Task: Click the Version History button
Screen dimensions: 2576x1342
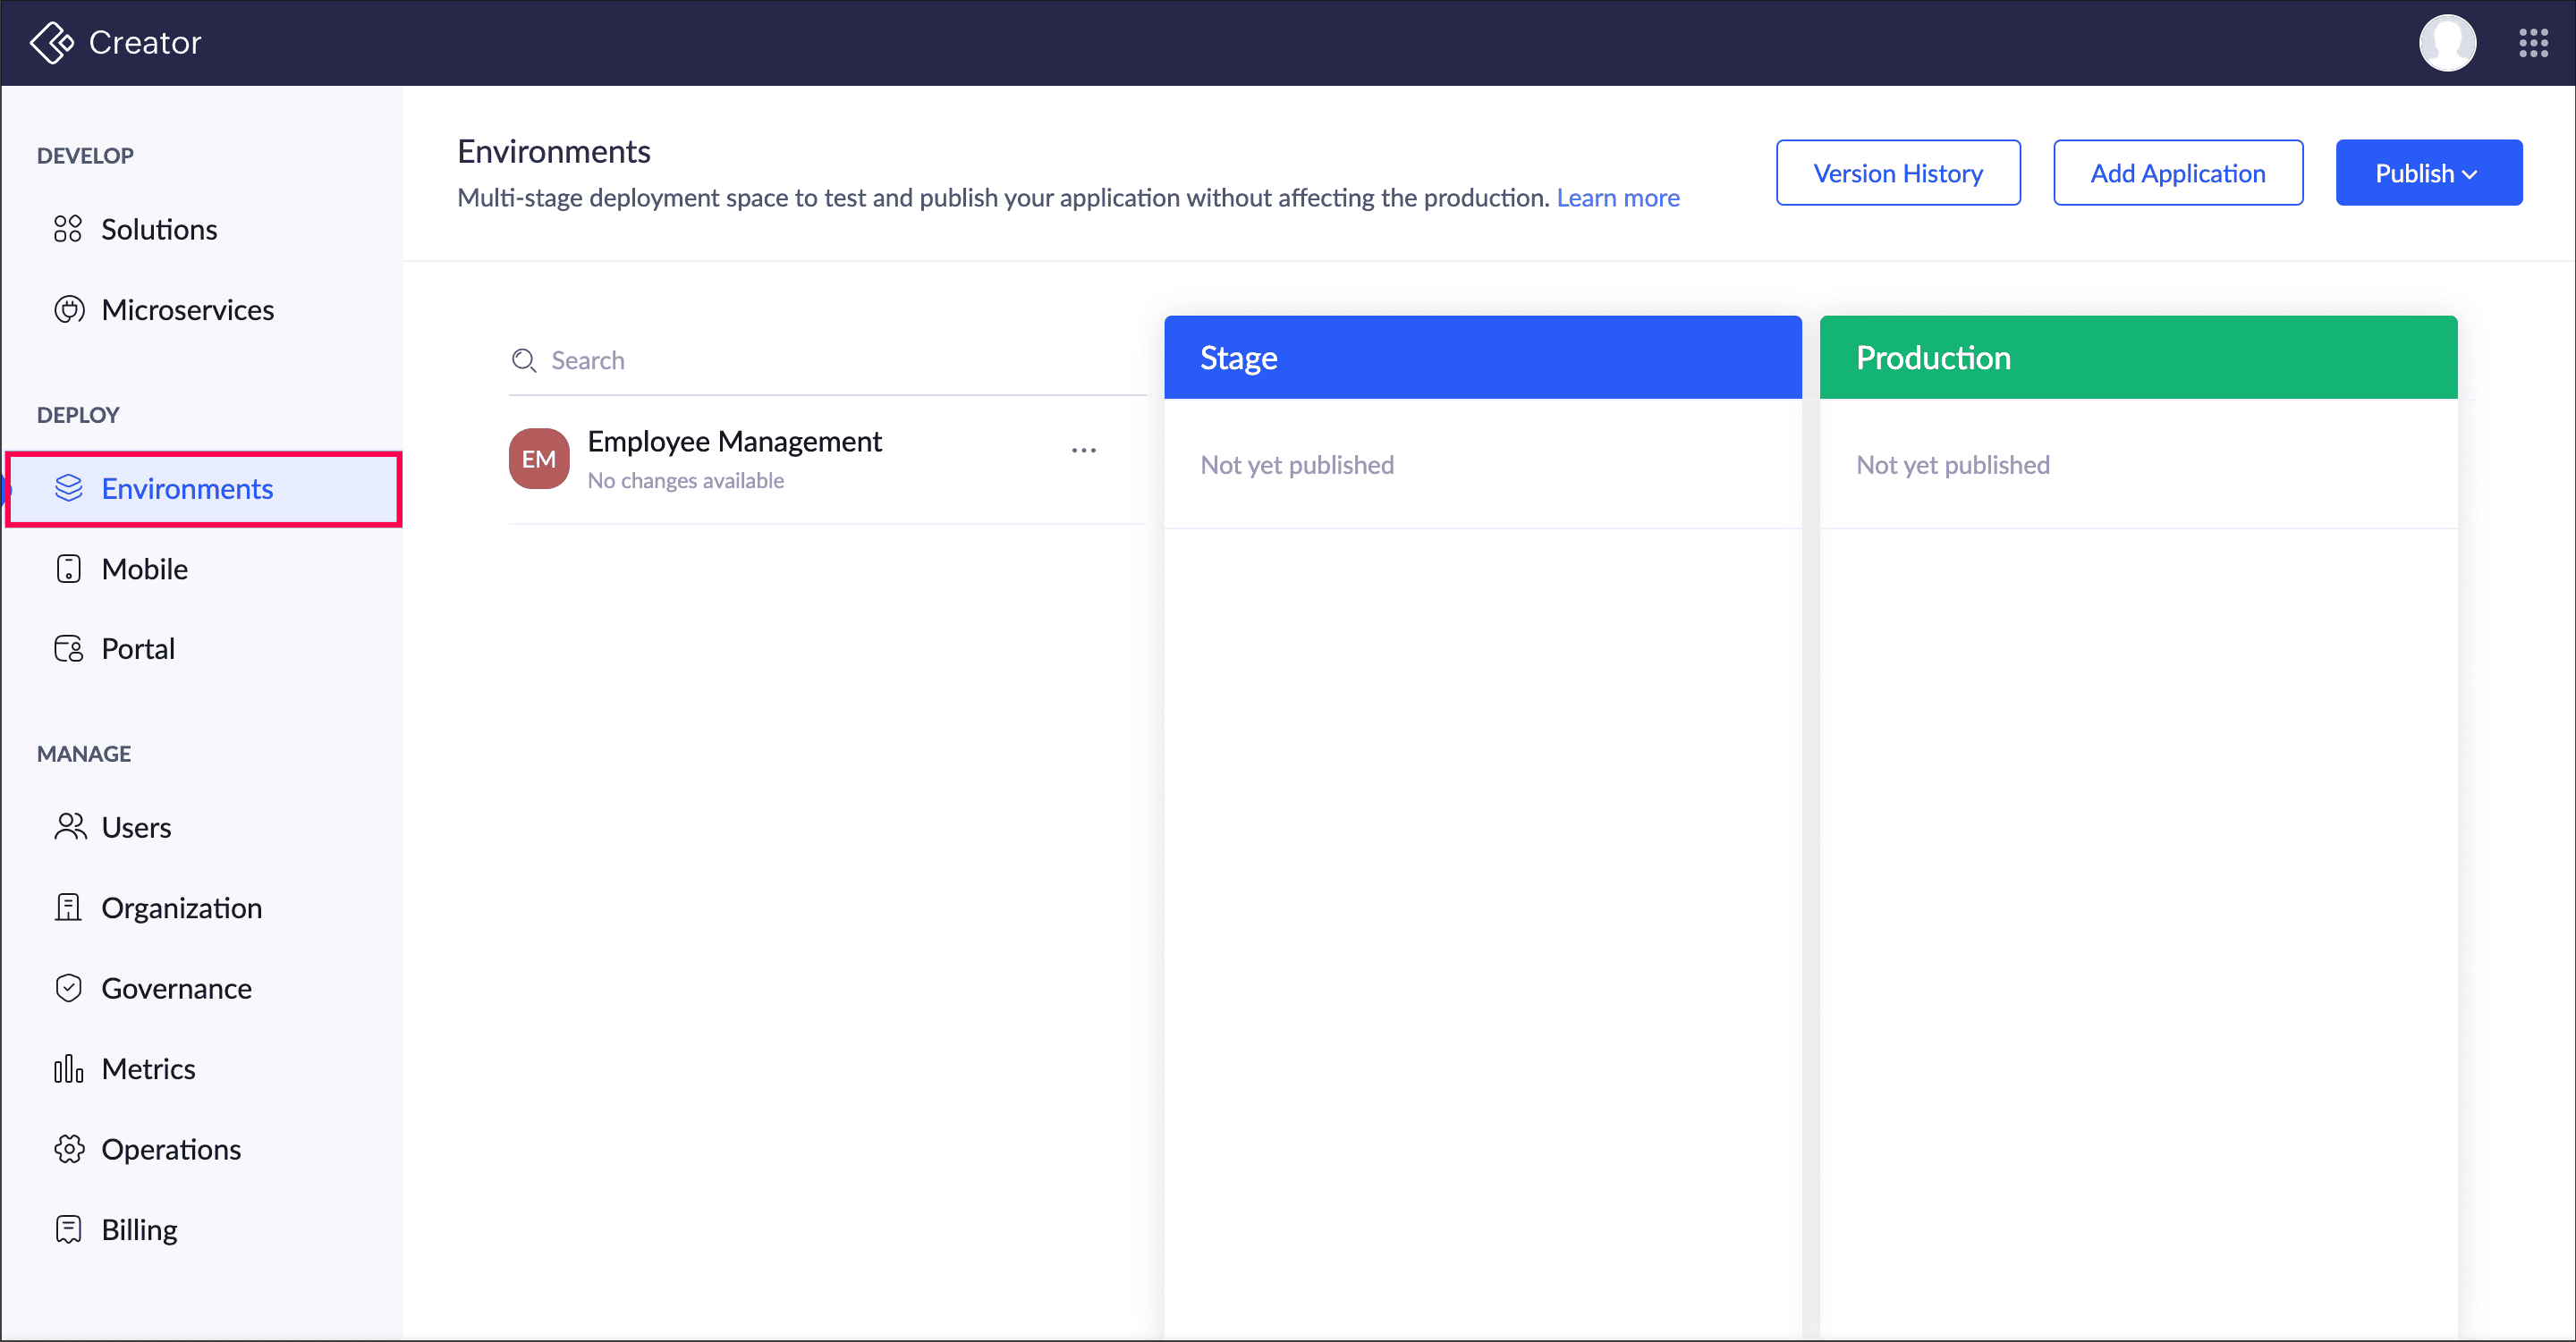Action: [1897, 173]
